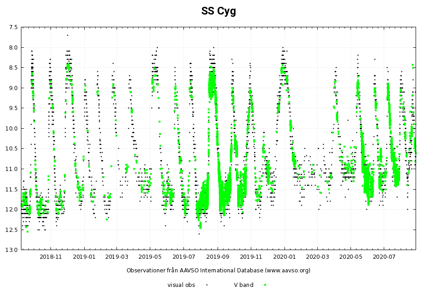Click the 2019-11 x-axis date label
Image resolution: width=437 pixels, height=291 pixels.
tap(251, 256)
